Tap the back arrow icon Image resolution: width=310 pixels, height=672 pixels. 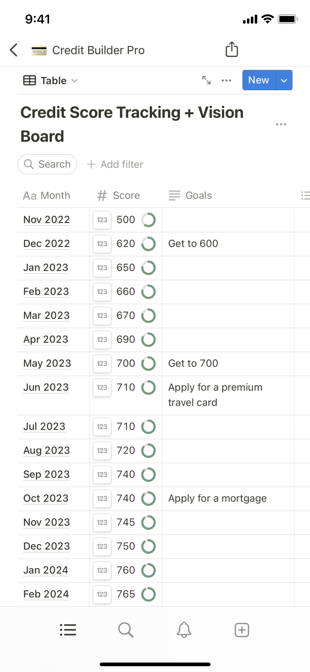tap(14, 50)
